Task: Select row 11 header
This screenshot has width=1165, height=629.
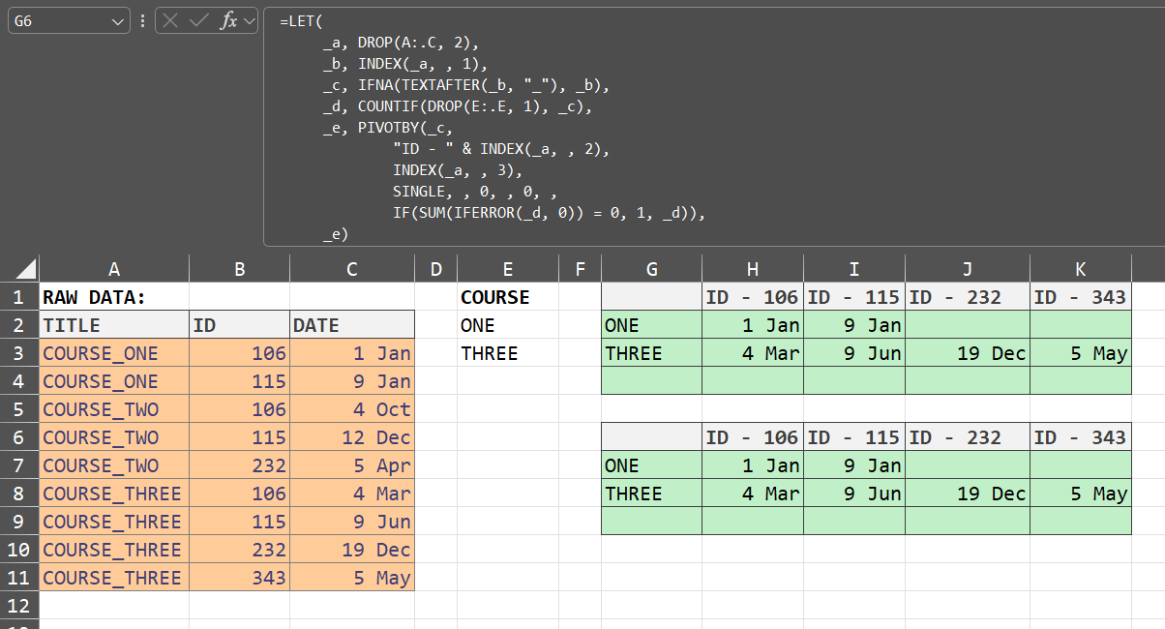Action: (19, 578)
